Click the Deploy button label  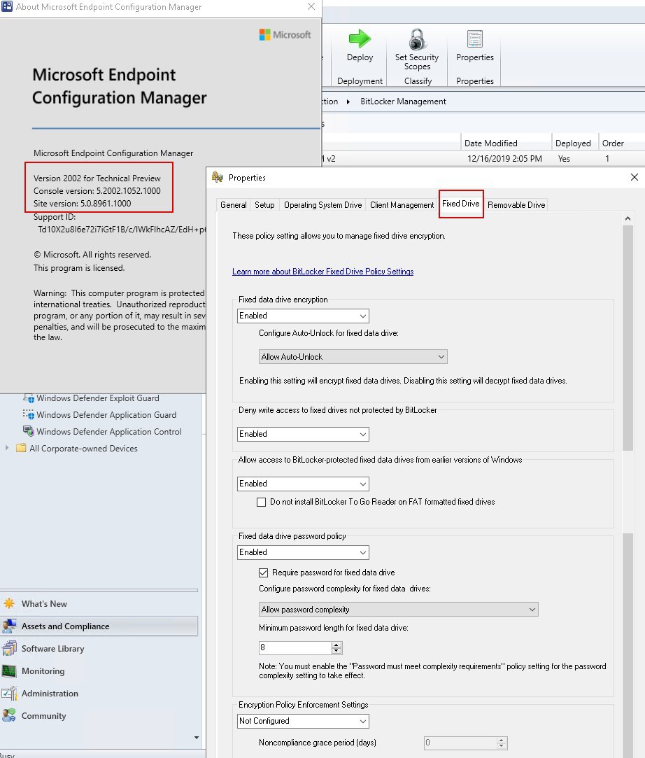point(360,57)
